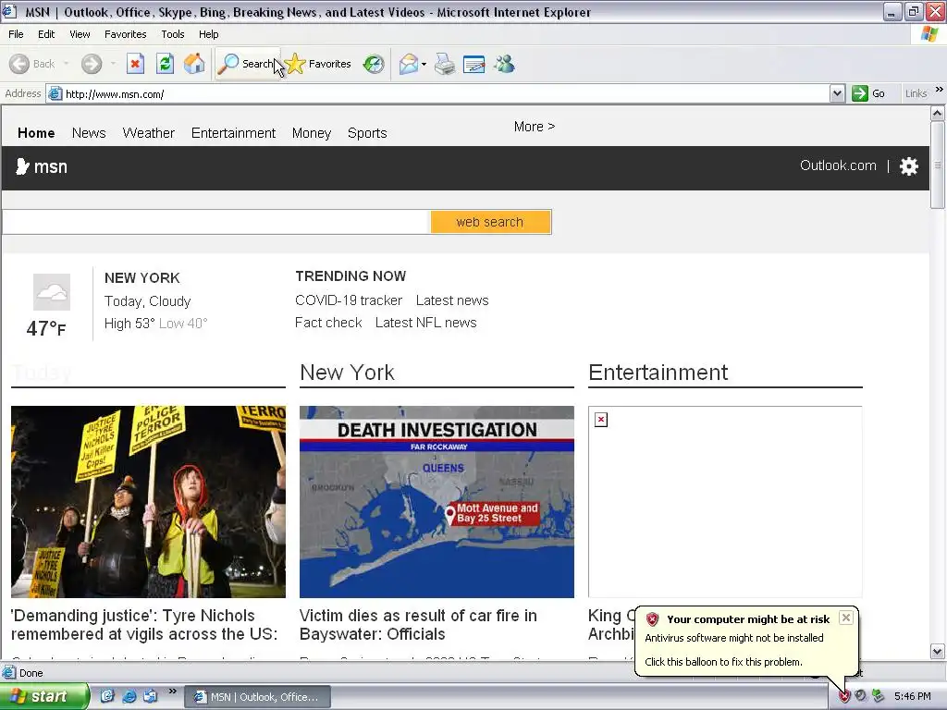The width and height of the screenshot is (947, 710).
Task: Open the Sports section link
Action: (367, 133)
